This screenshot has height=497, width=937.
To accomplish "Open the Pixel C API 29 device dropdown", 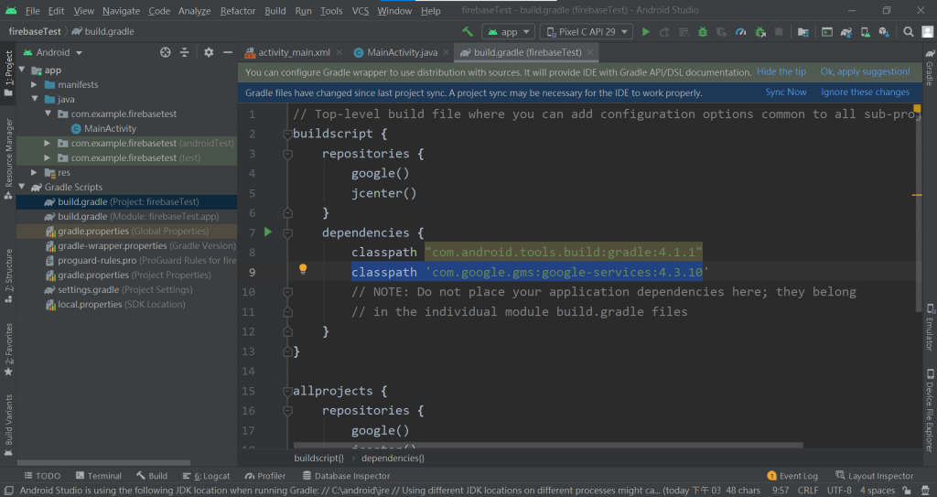I will [x=587, y=32].
